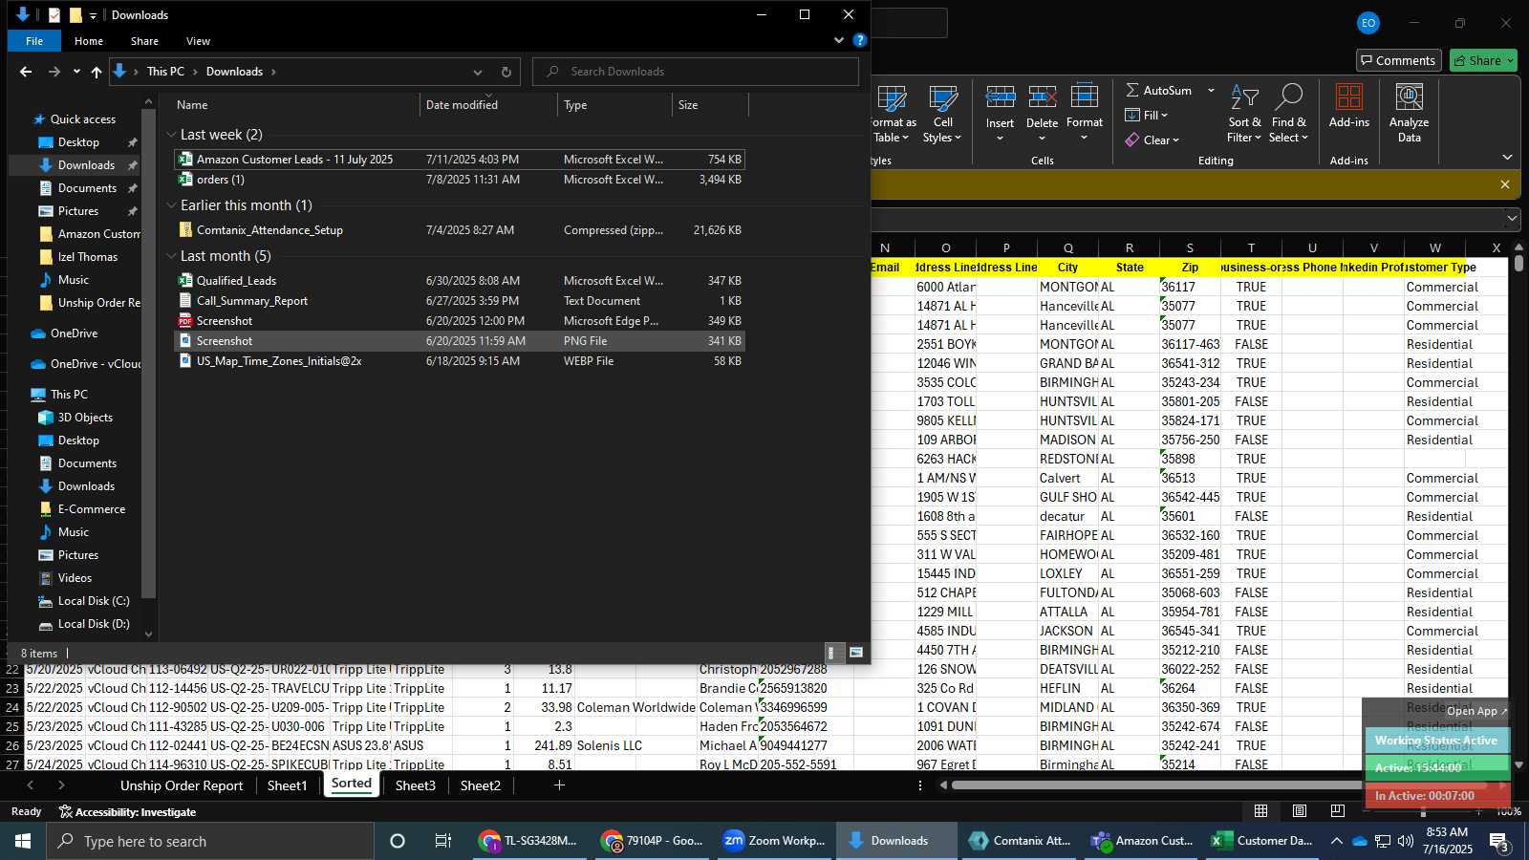Click Cell Styles icon in Excel ribbon
The height and width of the screenshot is (860, 1529).
(943, 98)
